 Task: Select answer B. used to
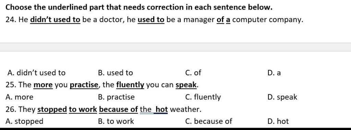coord(116,73)
